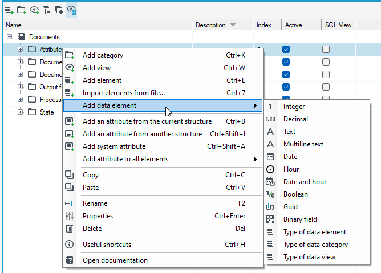Check SQL View checkbox for Output row
381x273 pixels.
[x=326, y=87]
